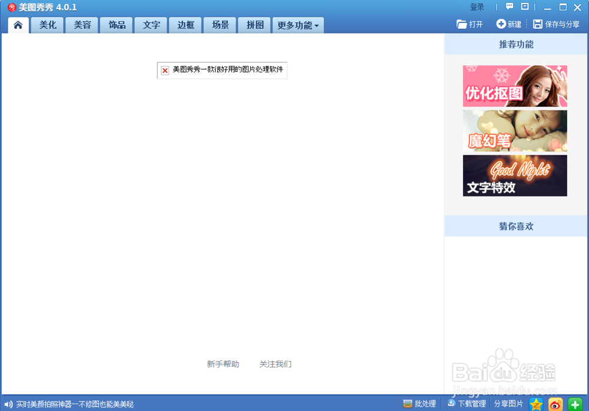Open the 魔幻笔 feature thumbnail
The width and height of the screenshot is (589, 411).
point(515,131)
